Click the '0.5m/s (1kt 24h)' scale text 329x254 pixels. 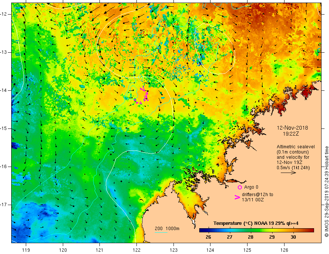click(x=293, y=167)
